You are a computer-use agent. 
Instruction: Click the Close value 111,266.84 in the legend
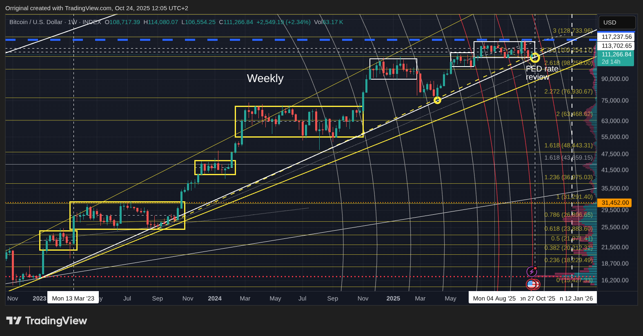[238, 22]
